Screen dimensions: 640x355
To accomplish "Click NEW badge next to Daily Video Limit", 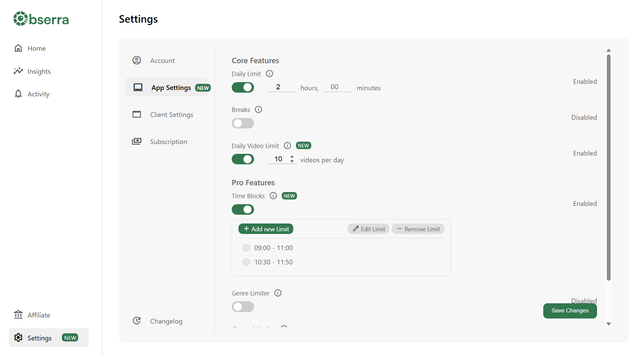I will point(303,146).
